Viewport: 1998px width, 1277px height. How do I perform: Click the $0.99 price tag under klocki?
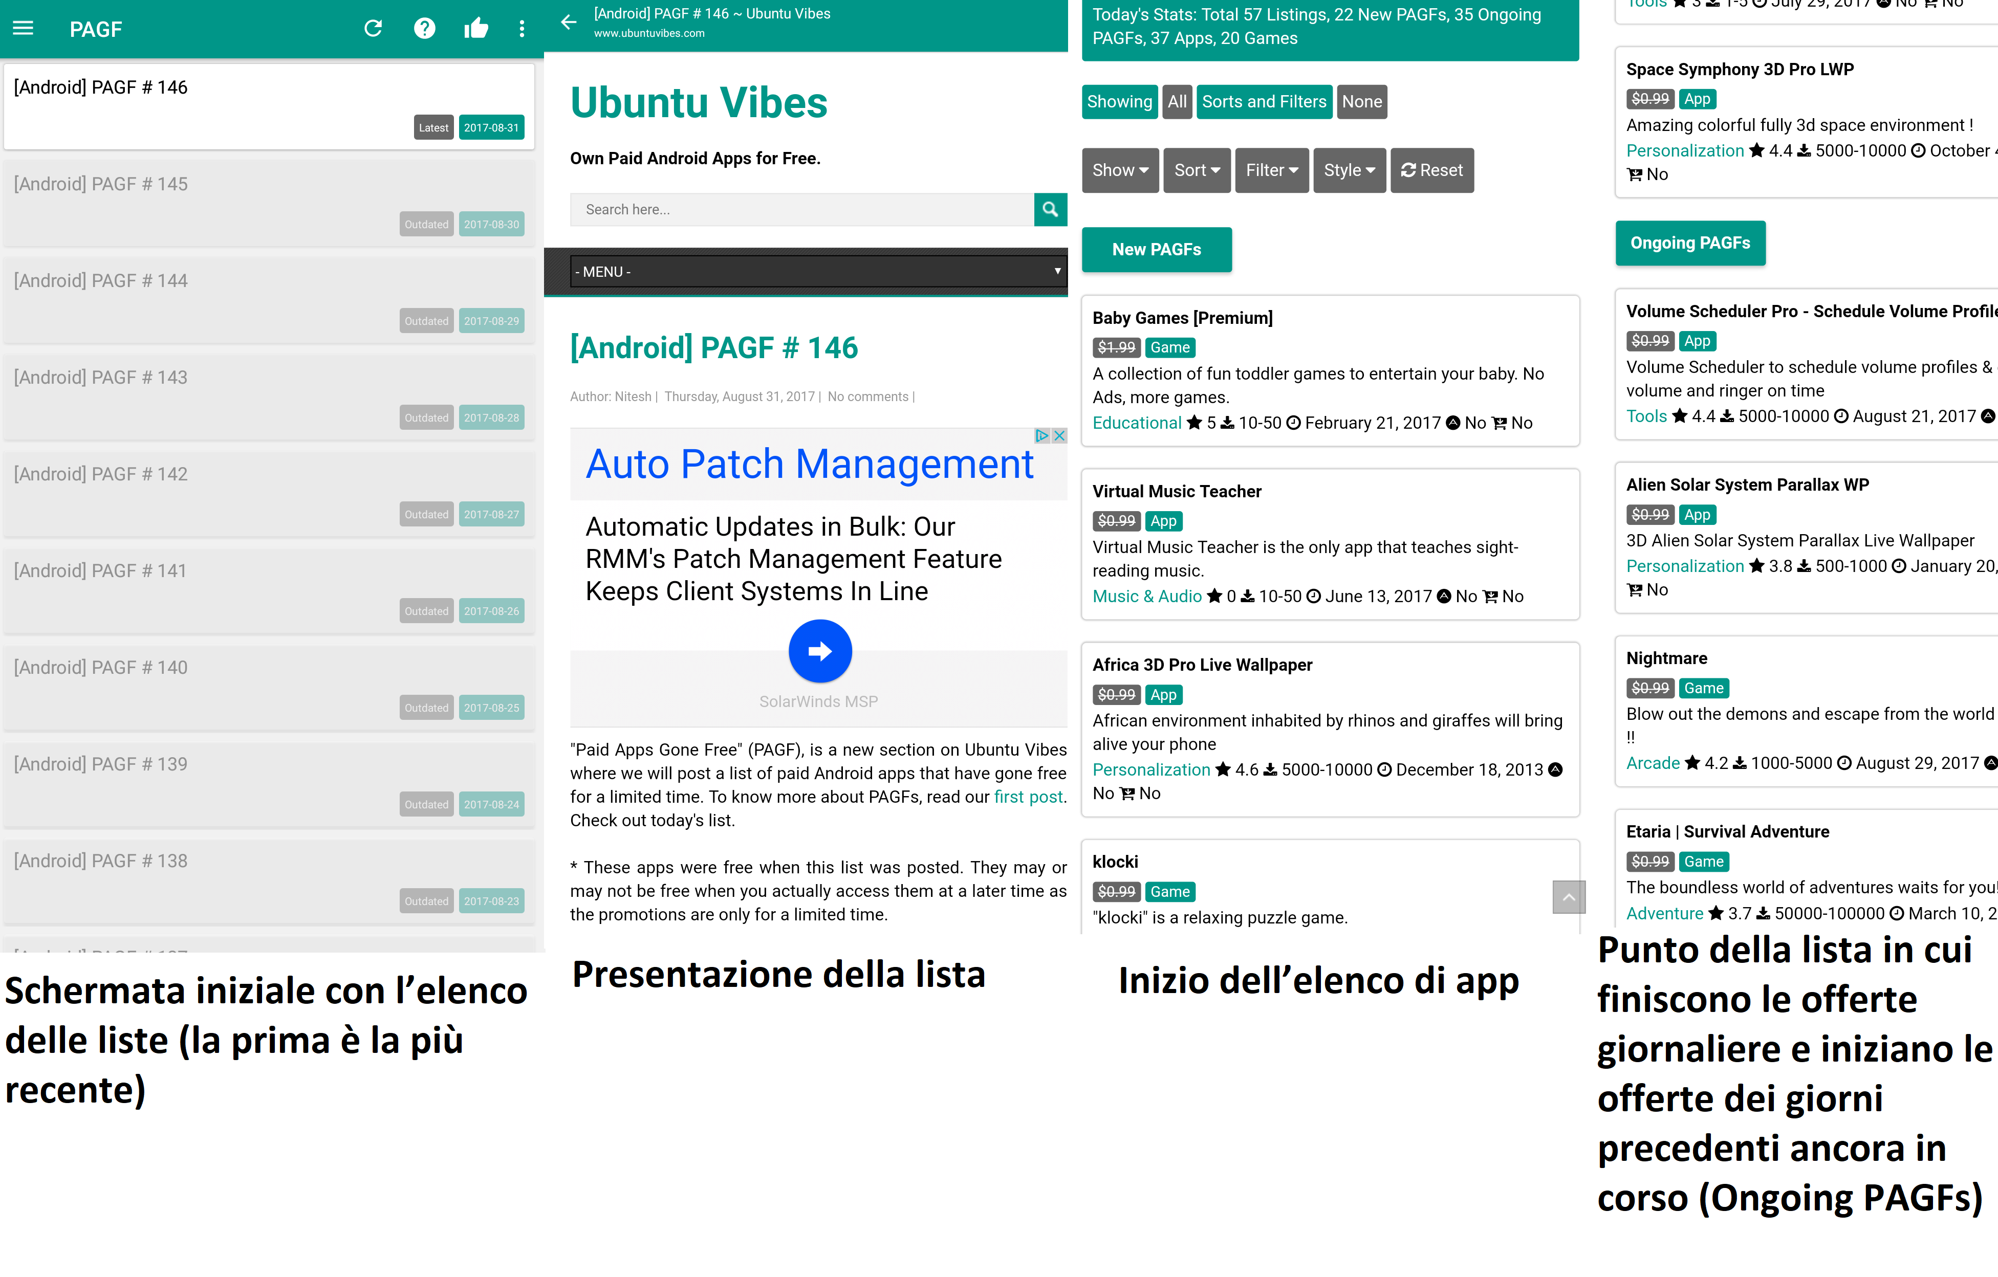click(x=1116, y=891)
